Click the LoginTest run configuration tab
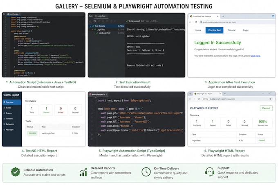The height and width of the screenshot is (185, 278). (101, 16)
